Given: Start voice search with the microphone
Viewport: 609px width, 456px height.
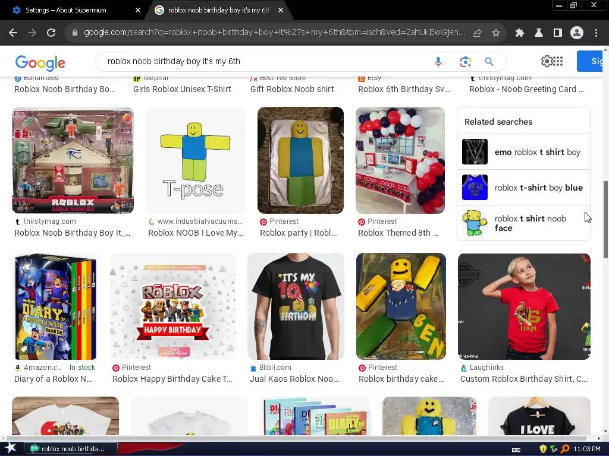Looking at the screenshot, I should [x=438, y=62].
